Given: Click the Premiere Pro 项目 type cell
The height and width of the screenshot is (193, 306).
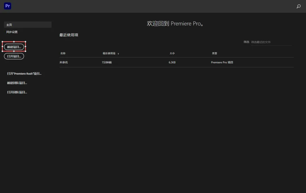Looking at the screenshot, I should (x=222, y=62).
